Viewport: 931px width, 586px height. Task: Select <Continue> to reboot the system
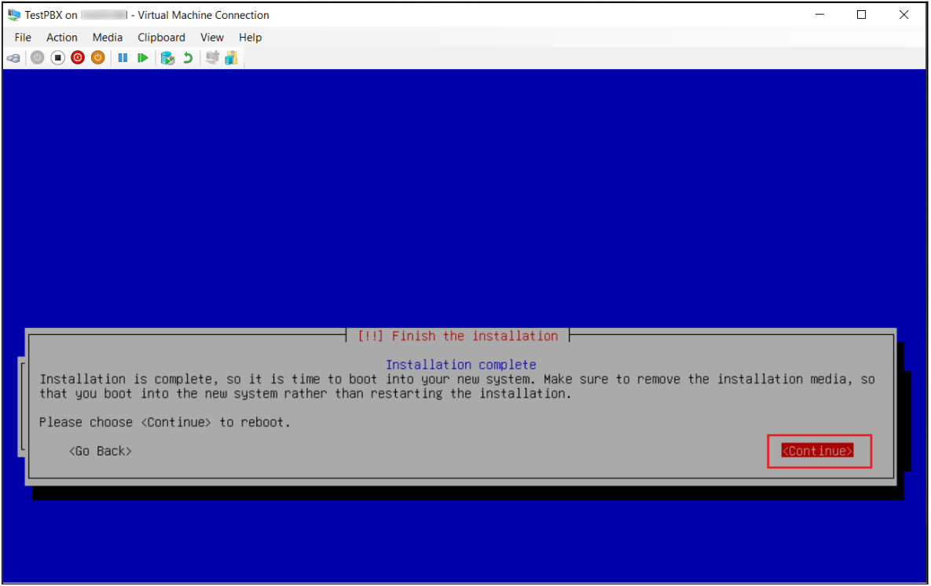(x=817, y=451)
